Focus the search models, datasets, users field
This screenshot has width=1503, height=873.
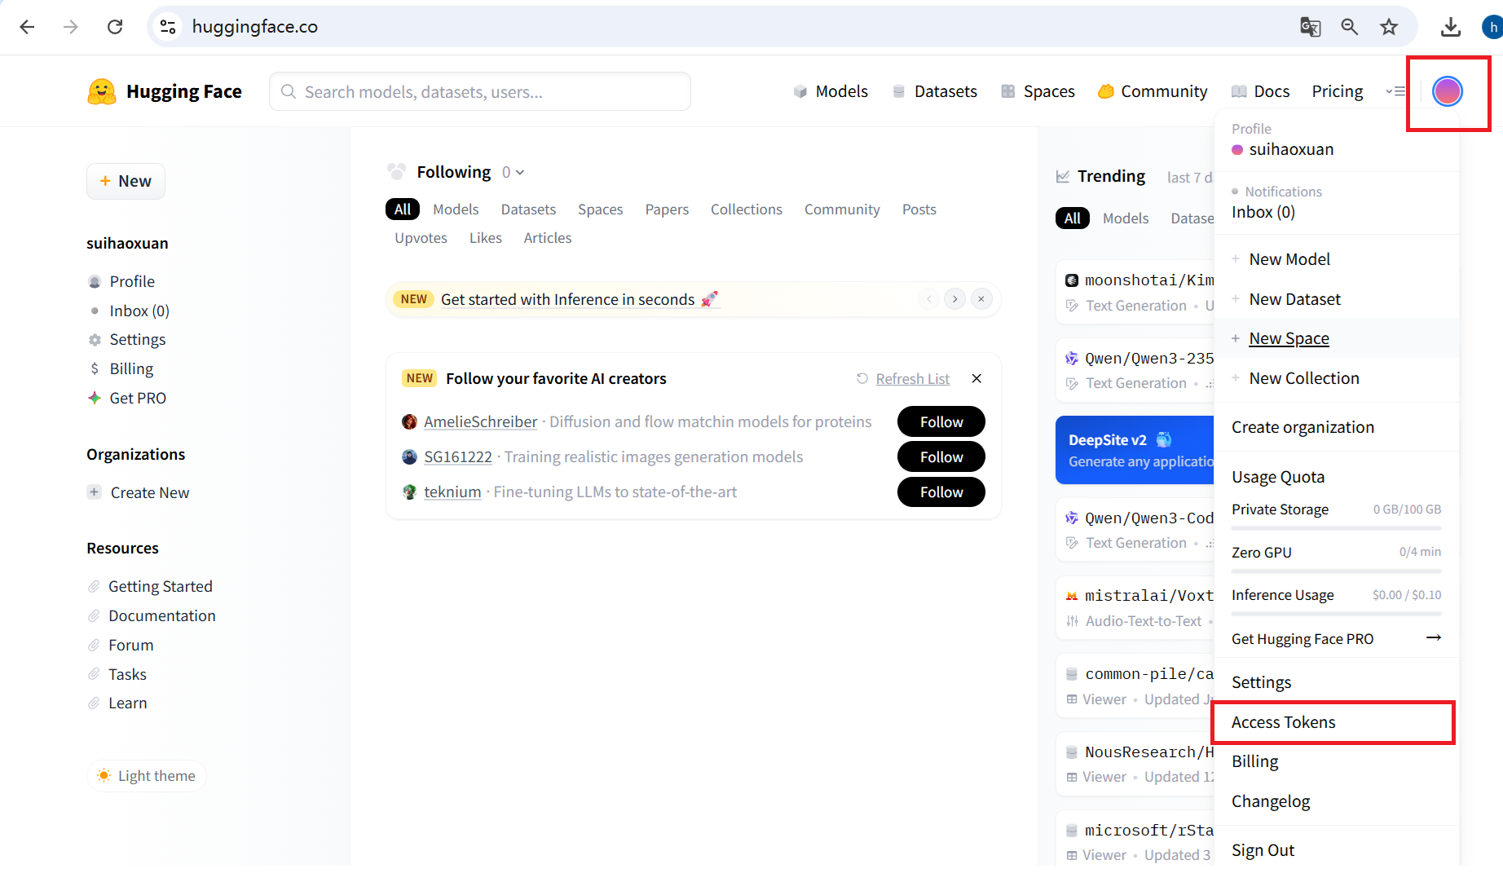point(481,92)
